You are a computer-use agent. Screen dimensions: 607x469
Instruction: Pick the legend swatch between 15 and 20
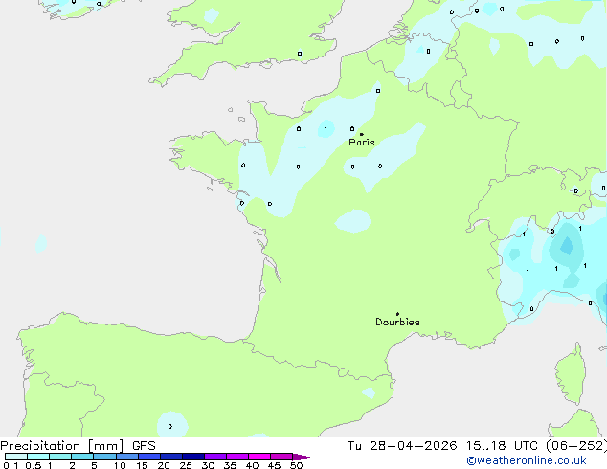tap(149, 457)
